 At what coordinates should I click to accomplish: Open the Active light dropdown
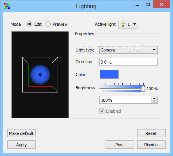pyautogui.click(x=128, y=24)
